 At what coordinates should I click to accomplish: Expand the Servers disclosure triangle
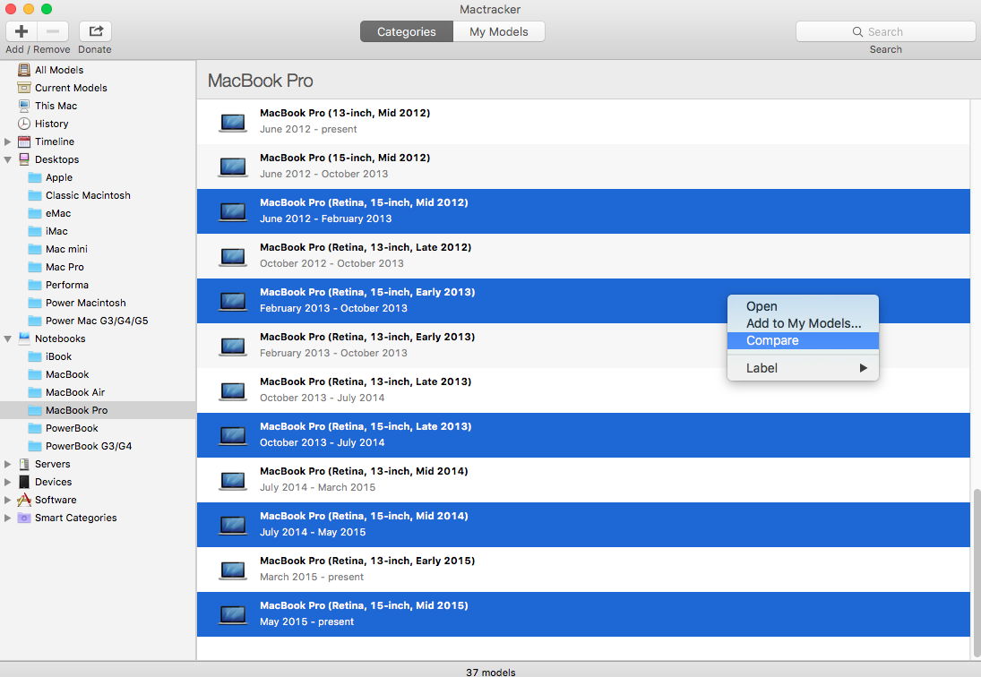click(7, 464)
